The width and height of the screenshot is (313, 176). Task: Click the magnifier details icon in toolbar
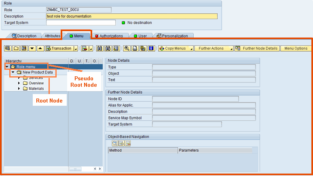pos(127,48)
